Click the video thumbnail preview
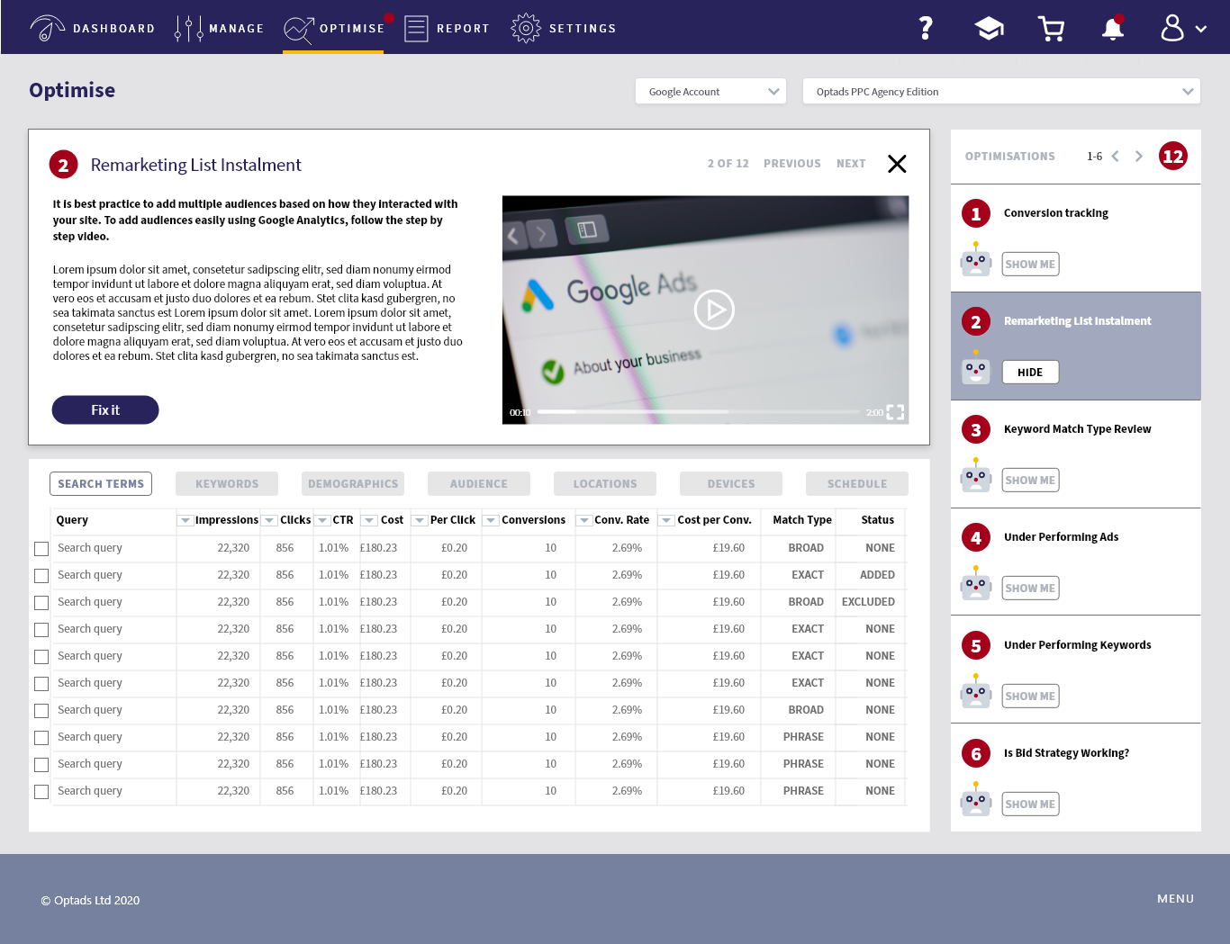The image size is (1230, 944). 705,310
